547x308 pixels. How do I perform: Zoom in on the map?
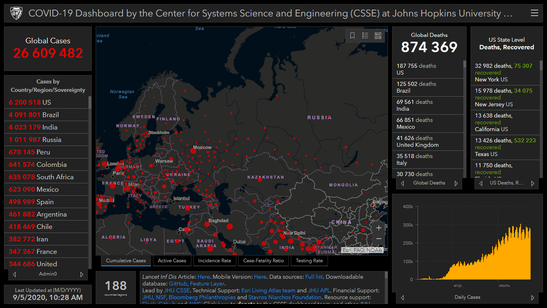pyautogui.click(x=379, y=228)
